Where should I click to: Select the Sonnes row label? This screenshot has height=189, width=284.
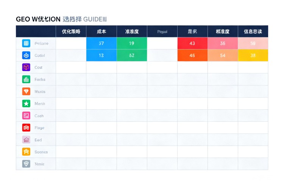(41, 152)
